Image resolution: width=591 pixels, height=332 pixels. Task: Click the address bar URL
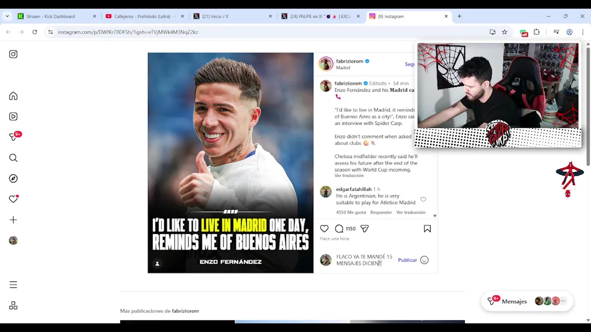click(128, 32)
